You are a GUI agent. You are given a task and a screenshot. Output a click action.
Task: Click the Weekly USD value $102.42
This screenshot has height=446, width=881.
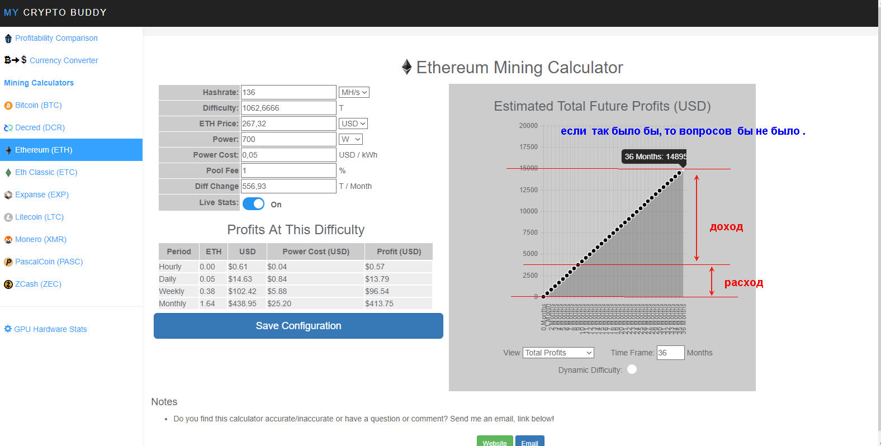pyautogui.click(x=242, y=291)
